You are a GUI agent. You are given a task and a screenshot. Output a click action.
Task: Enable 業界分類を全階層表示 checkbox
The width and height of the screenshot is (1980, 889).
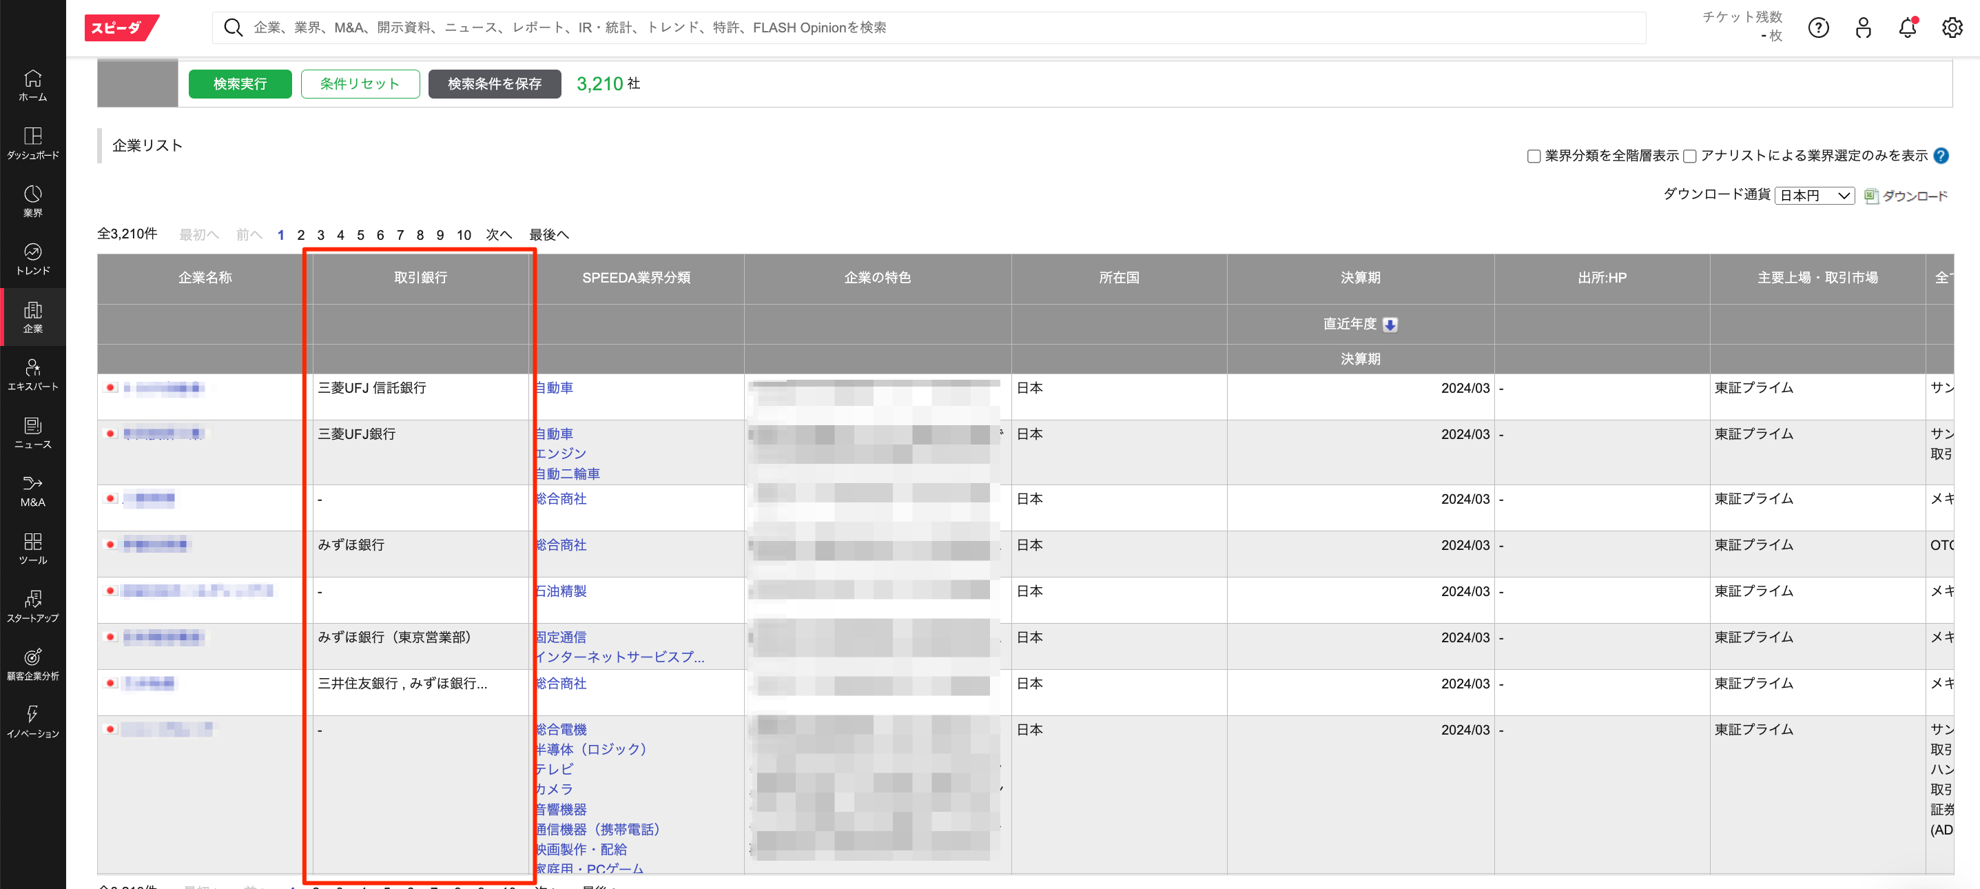click(x=1534, y=157)
